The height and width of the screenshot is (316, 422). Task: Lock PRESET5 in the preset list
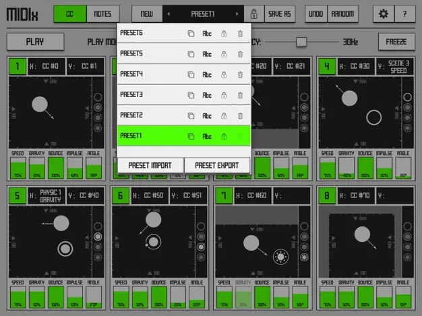coord(224,54)
